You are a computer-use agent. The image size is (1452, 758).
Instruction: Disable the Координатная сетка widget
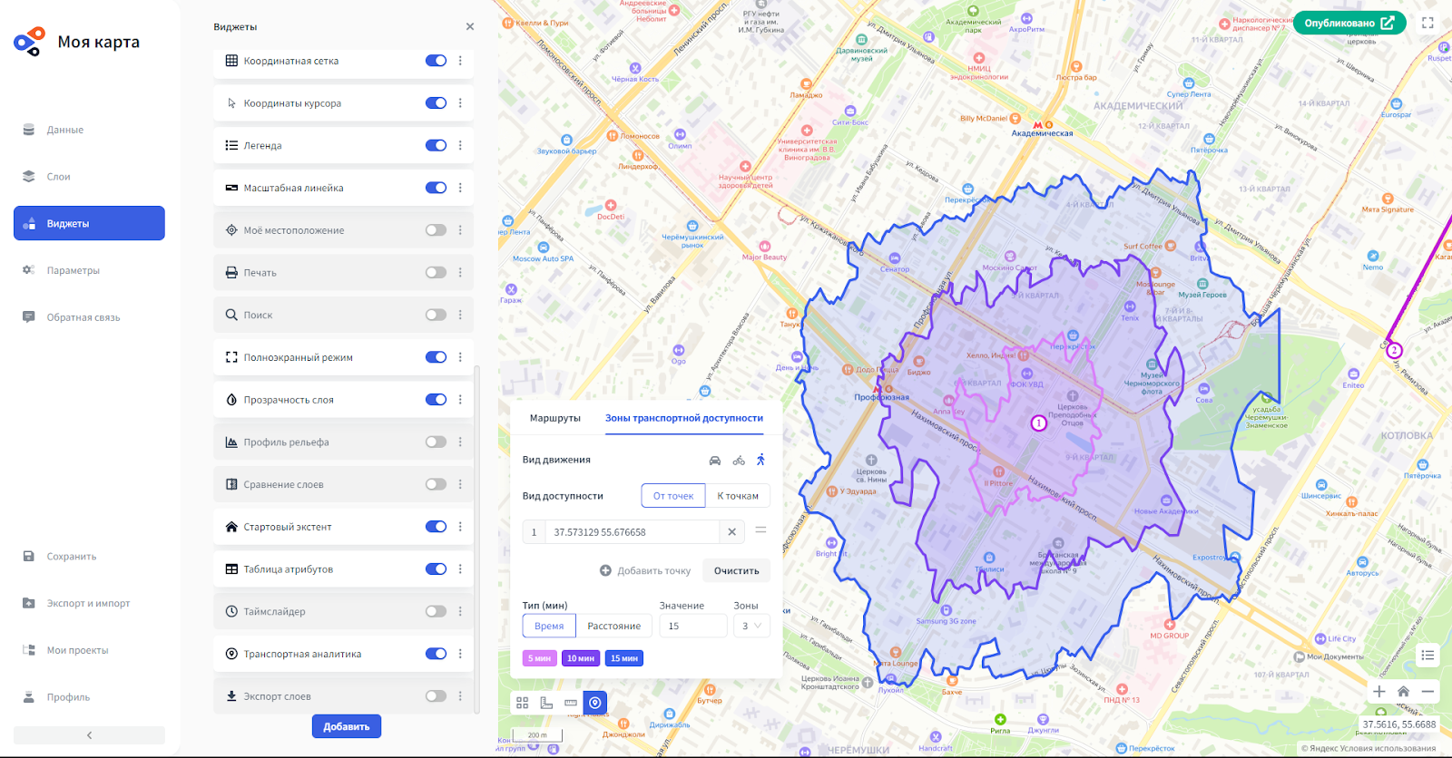tap(436, 61)
